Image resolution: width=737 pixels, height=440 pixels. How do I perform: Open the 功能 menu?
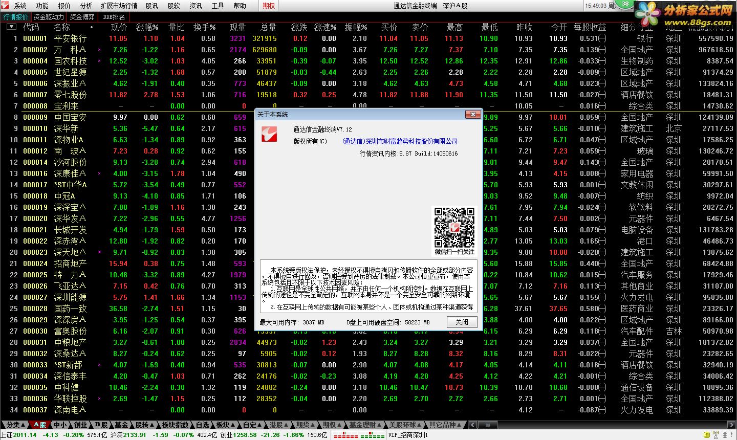point(42,6)
